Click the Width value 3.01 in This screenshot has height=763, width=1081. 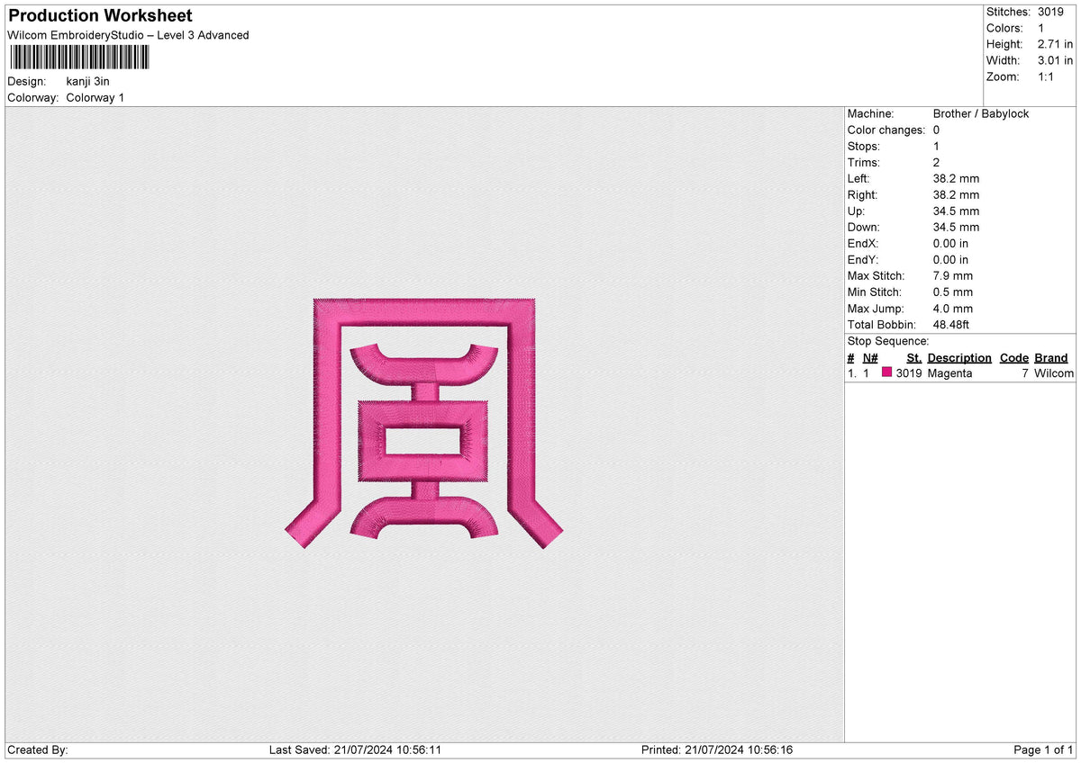(1056, 61)
